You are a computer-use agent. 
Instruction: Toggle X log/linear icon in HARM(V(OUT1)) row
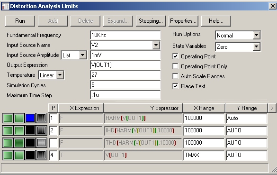[x=8, y=118]
